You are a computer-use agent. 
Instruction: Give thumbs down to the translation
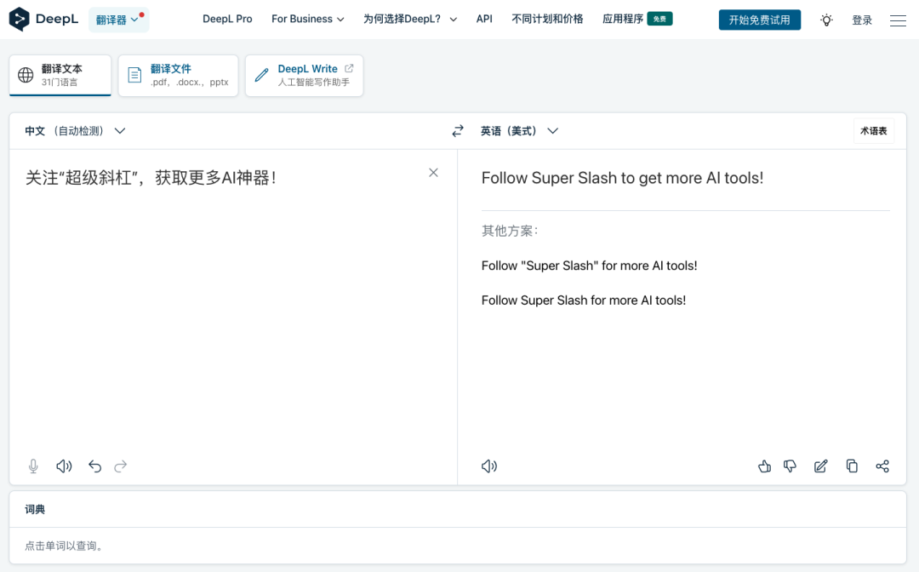click(791, 466)
